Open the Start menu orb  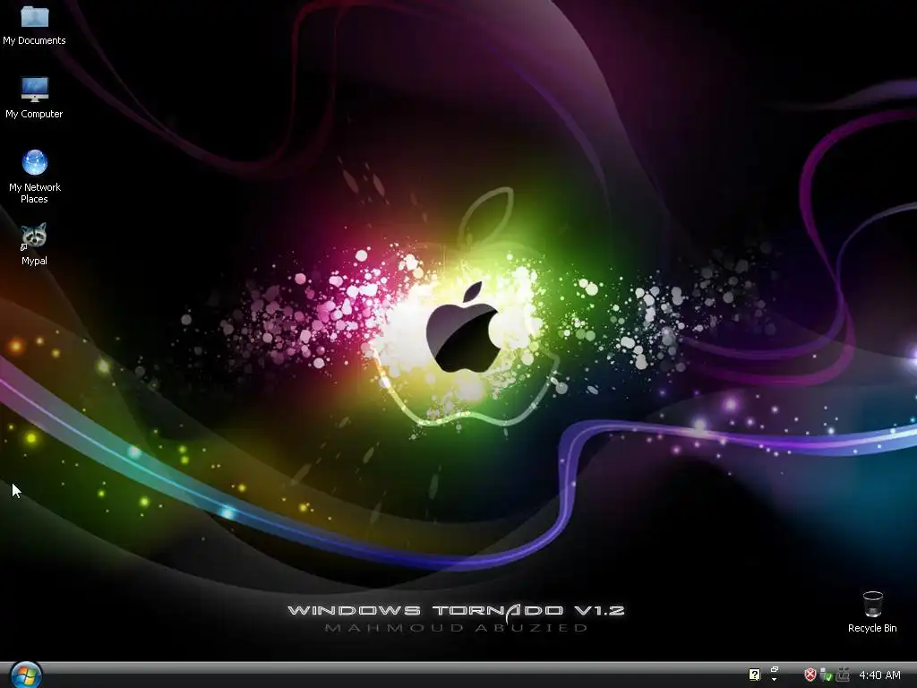click(26, 675)
